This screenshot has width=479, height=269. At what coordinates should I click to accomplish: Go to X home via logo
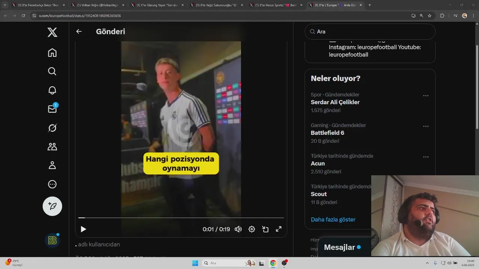point(52,33)
